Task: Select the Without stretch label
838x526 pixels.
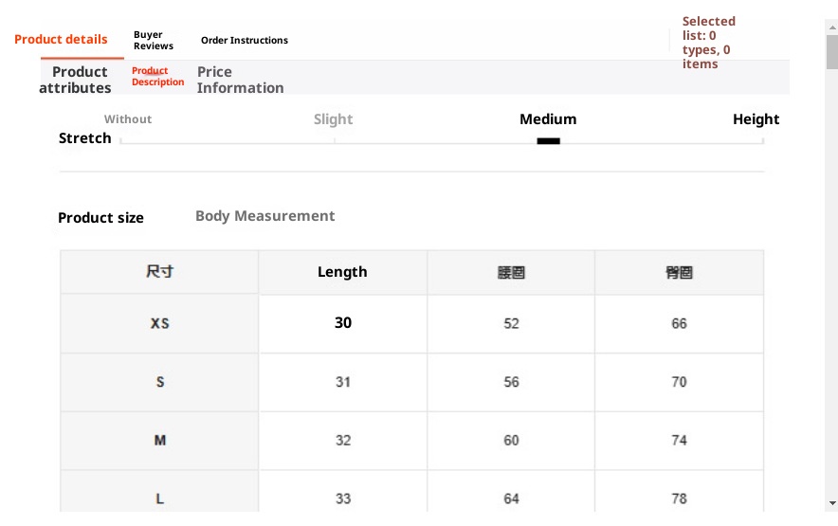Action: click(128, 119)
